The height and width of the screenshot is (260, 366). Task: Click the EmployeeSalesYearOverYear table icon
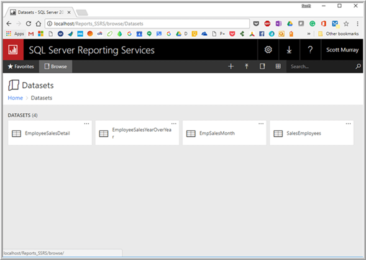[x=104, y=134]
